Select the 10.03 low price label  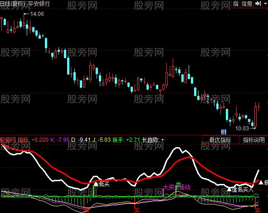(x=242, y=128)
